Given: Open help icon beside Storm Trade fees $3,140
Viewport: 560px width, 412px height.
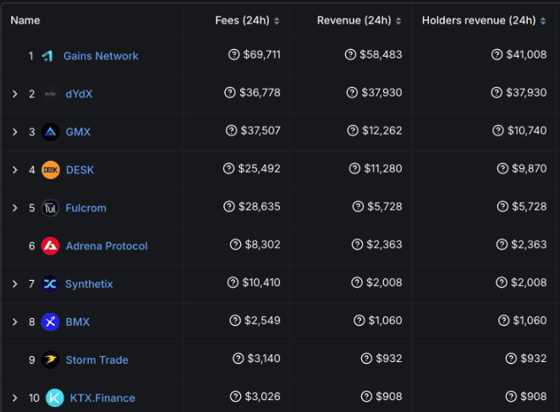Looking at the screenshot, I should click(239, 359).
